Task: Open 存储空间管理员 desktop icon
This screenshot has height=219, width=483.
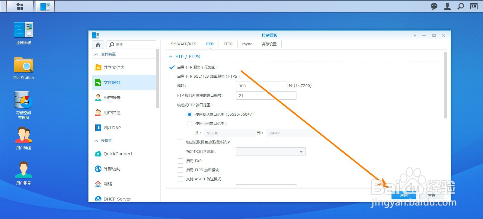Action: [24, 105]
